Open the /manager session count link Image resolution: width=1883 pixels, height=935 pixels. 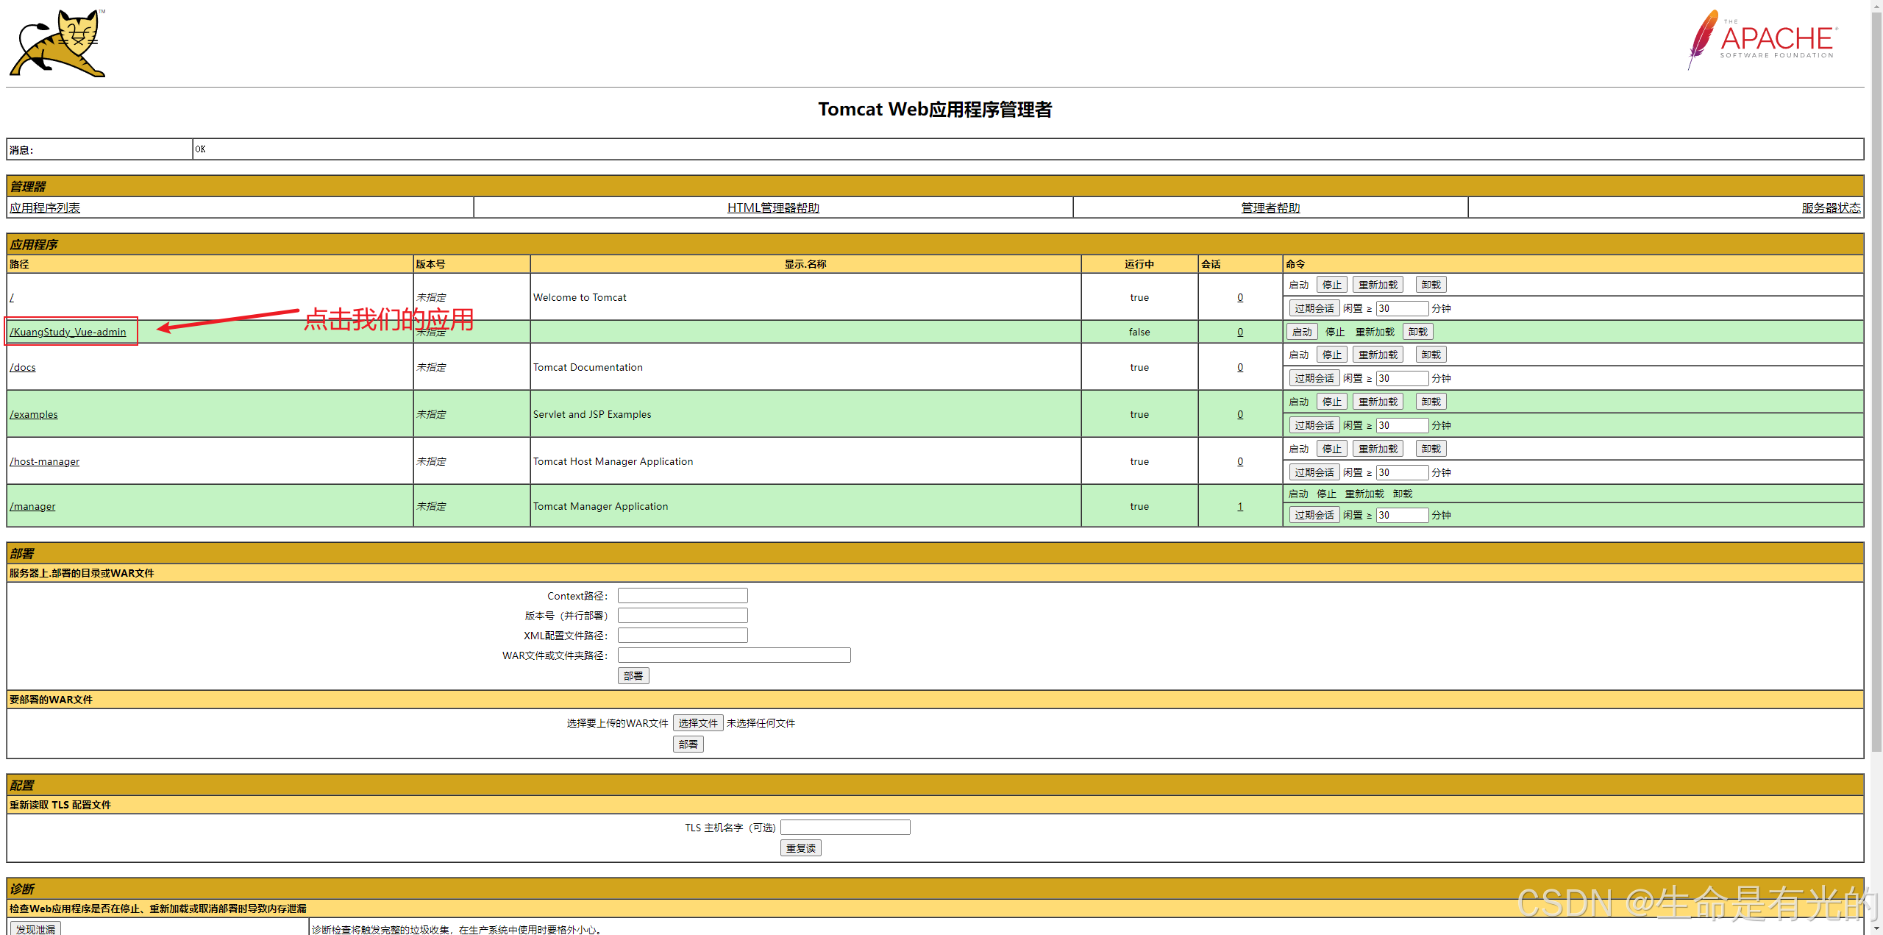click(x=1239, y=506)
